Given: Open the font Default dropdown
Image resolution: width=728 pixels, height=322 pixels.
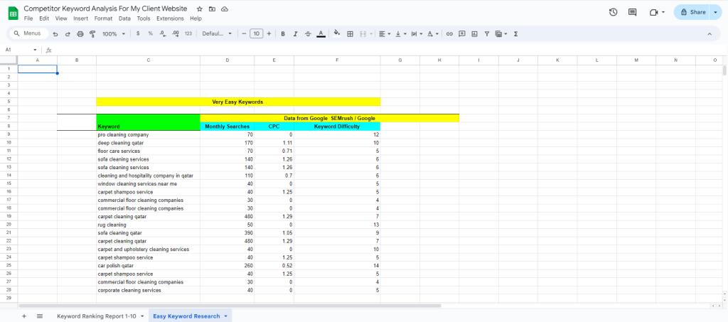Looking at the screenshot, I should pyautogui.click(x=217, y=33).
